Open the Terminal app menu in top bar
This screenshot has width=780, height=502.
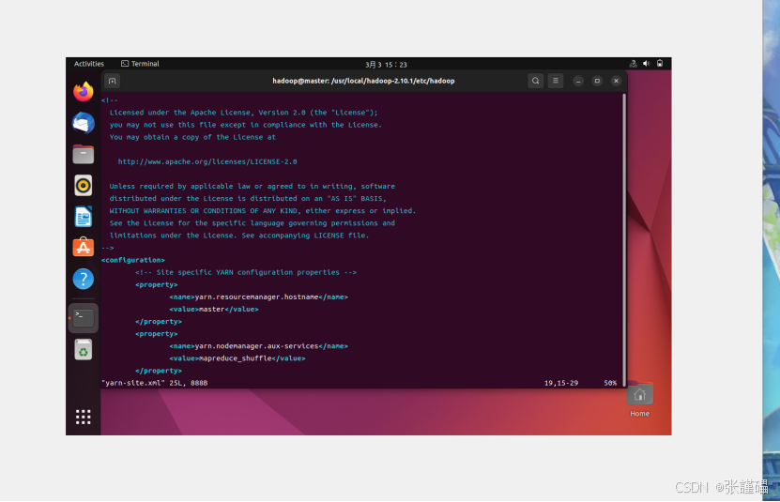[140, 64]
